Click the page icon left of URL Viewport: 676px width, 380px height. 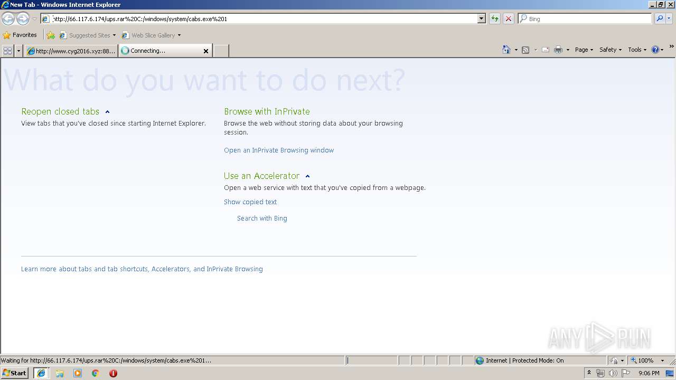46,19
